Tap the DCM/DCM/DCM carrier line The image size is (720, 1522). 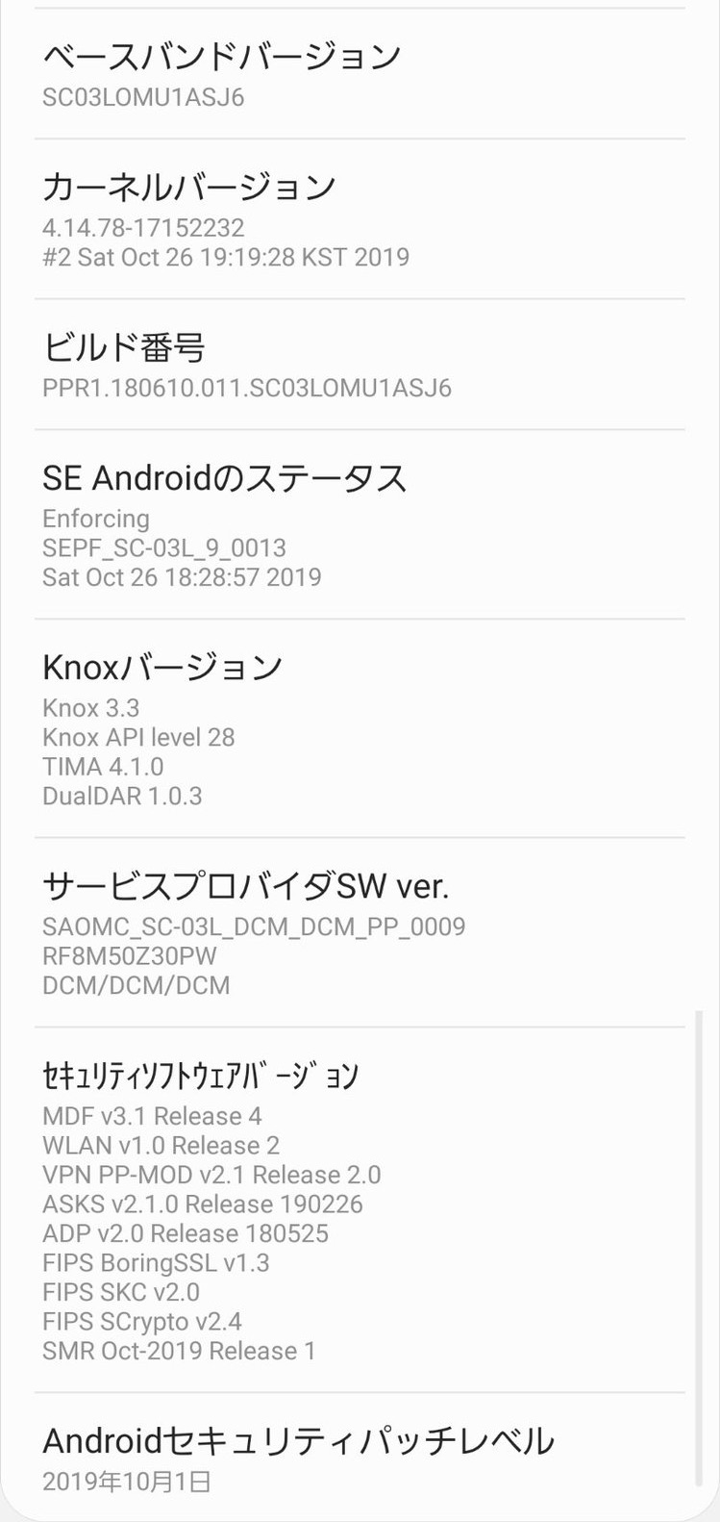tap(137, 986)
